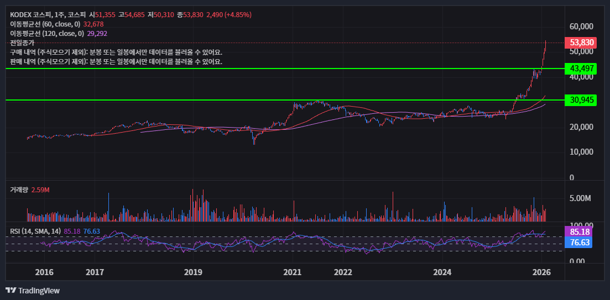Click the 구매 내역 indicator legend line
Image resolution: width=610 pixels, height=300 pixels.
(x=116, y=52)
